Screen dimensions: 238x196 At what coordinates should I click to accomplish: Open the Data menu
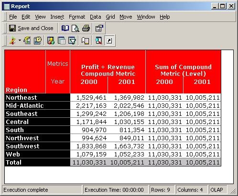(96, 17)
